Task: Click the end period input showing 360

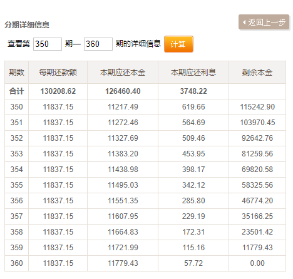Action: (x=98, y=44)
